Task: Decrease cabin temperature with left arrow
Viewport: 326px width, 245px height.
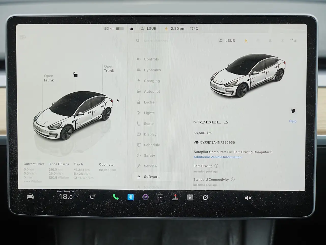Action: 53,197
